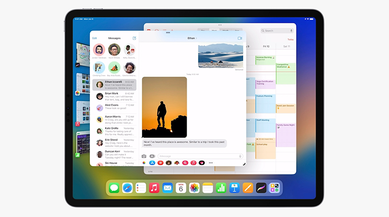Click the calendar Search field

(277, 31)
